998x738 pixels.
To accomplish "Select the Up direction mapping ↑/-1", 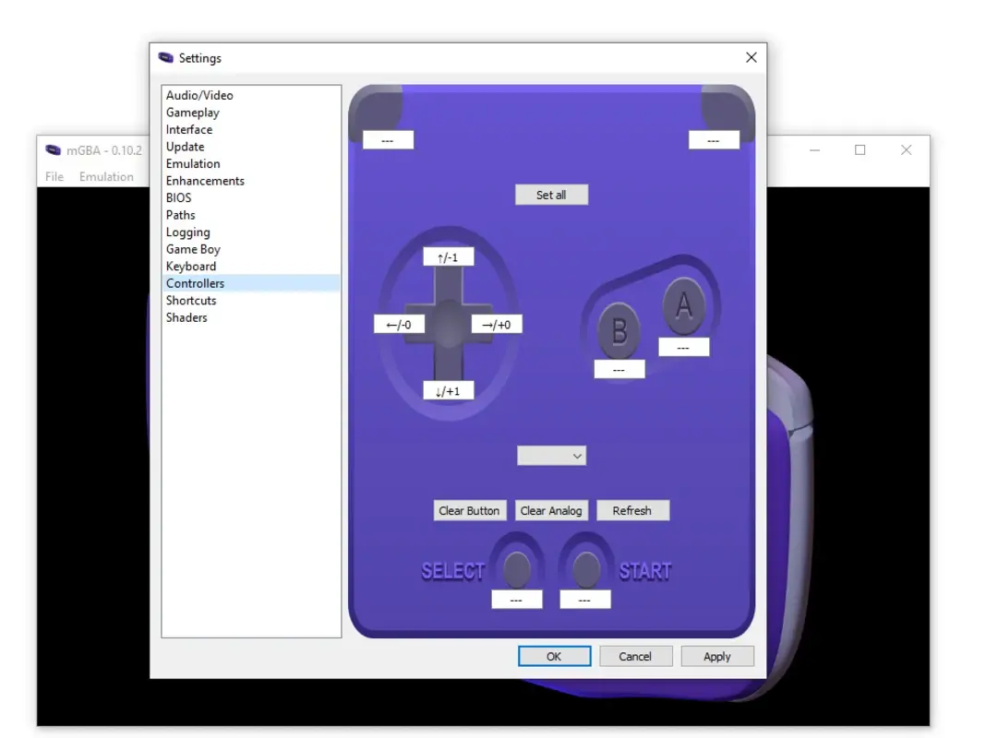I will click(x=450, y=256).
